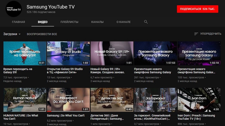Viewport: 225px width, 126px height.
Task: Open the За горизонт Олимпийский огонь thumbnail
Action: (155, 100)
